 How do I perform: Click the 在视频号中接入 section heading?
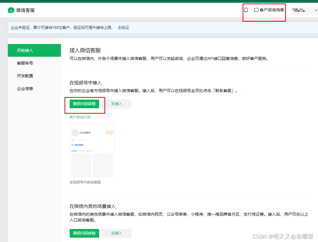coord(86,82)
